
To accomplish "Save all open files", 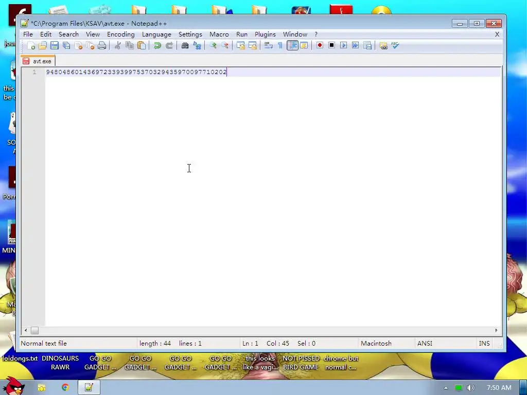I will 66,45.
